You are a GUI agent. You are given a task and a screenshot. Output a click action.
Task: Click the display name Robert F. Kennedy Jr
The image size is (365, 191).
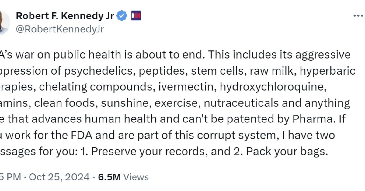(x=65, y=15)
